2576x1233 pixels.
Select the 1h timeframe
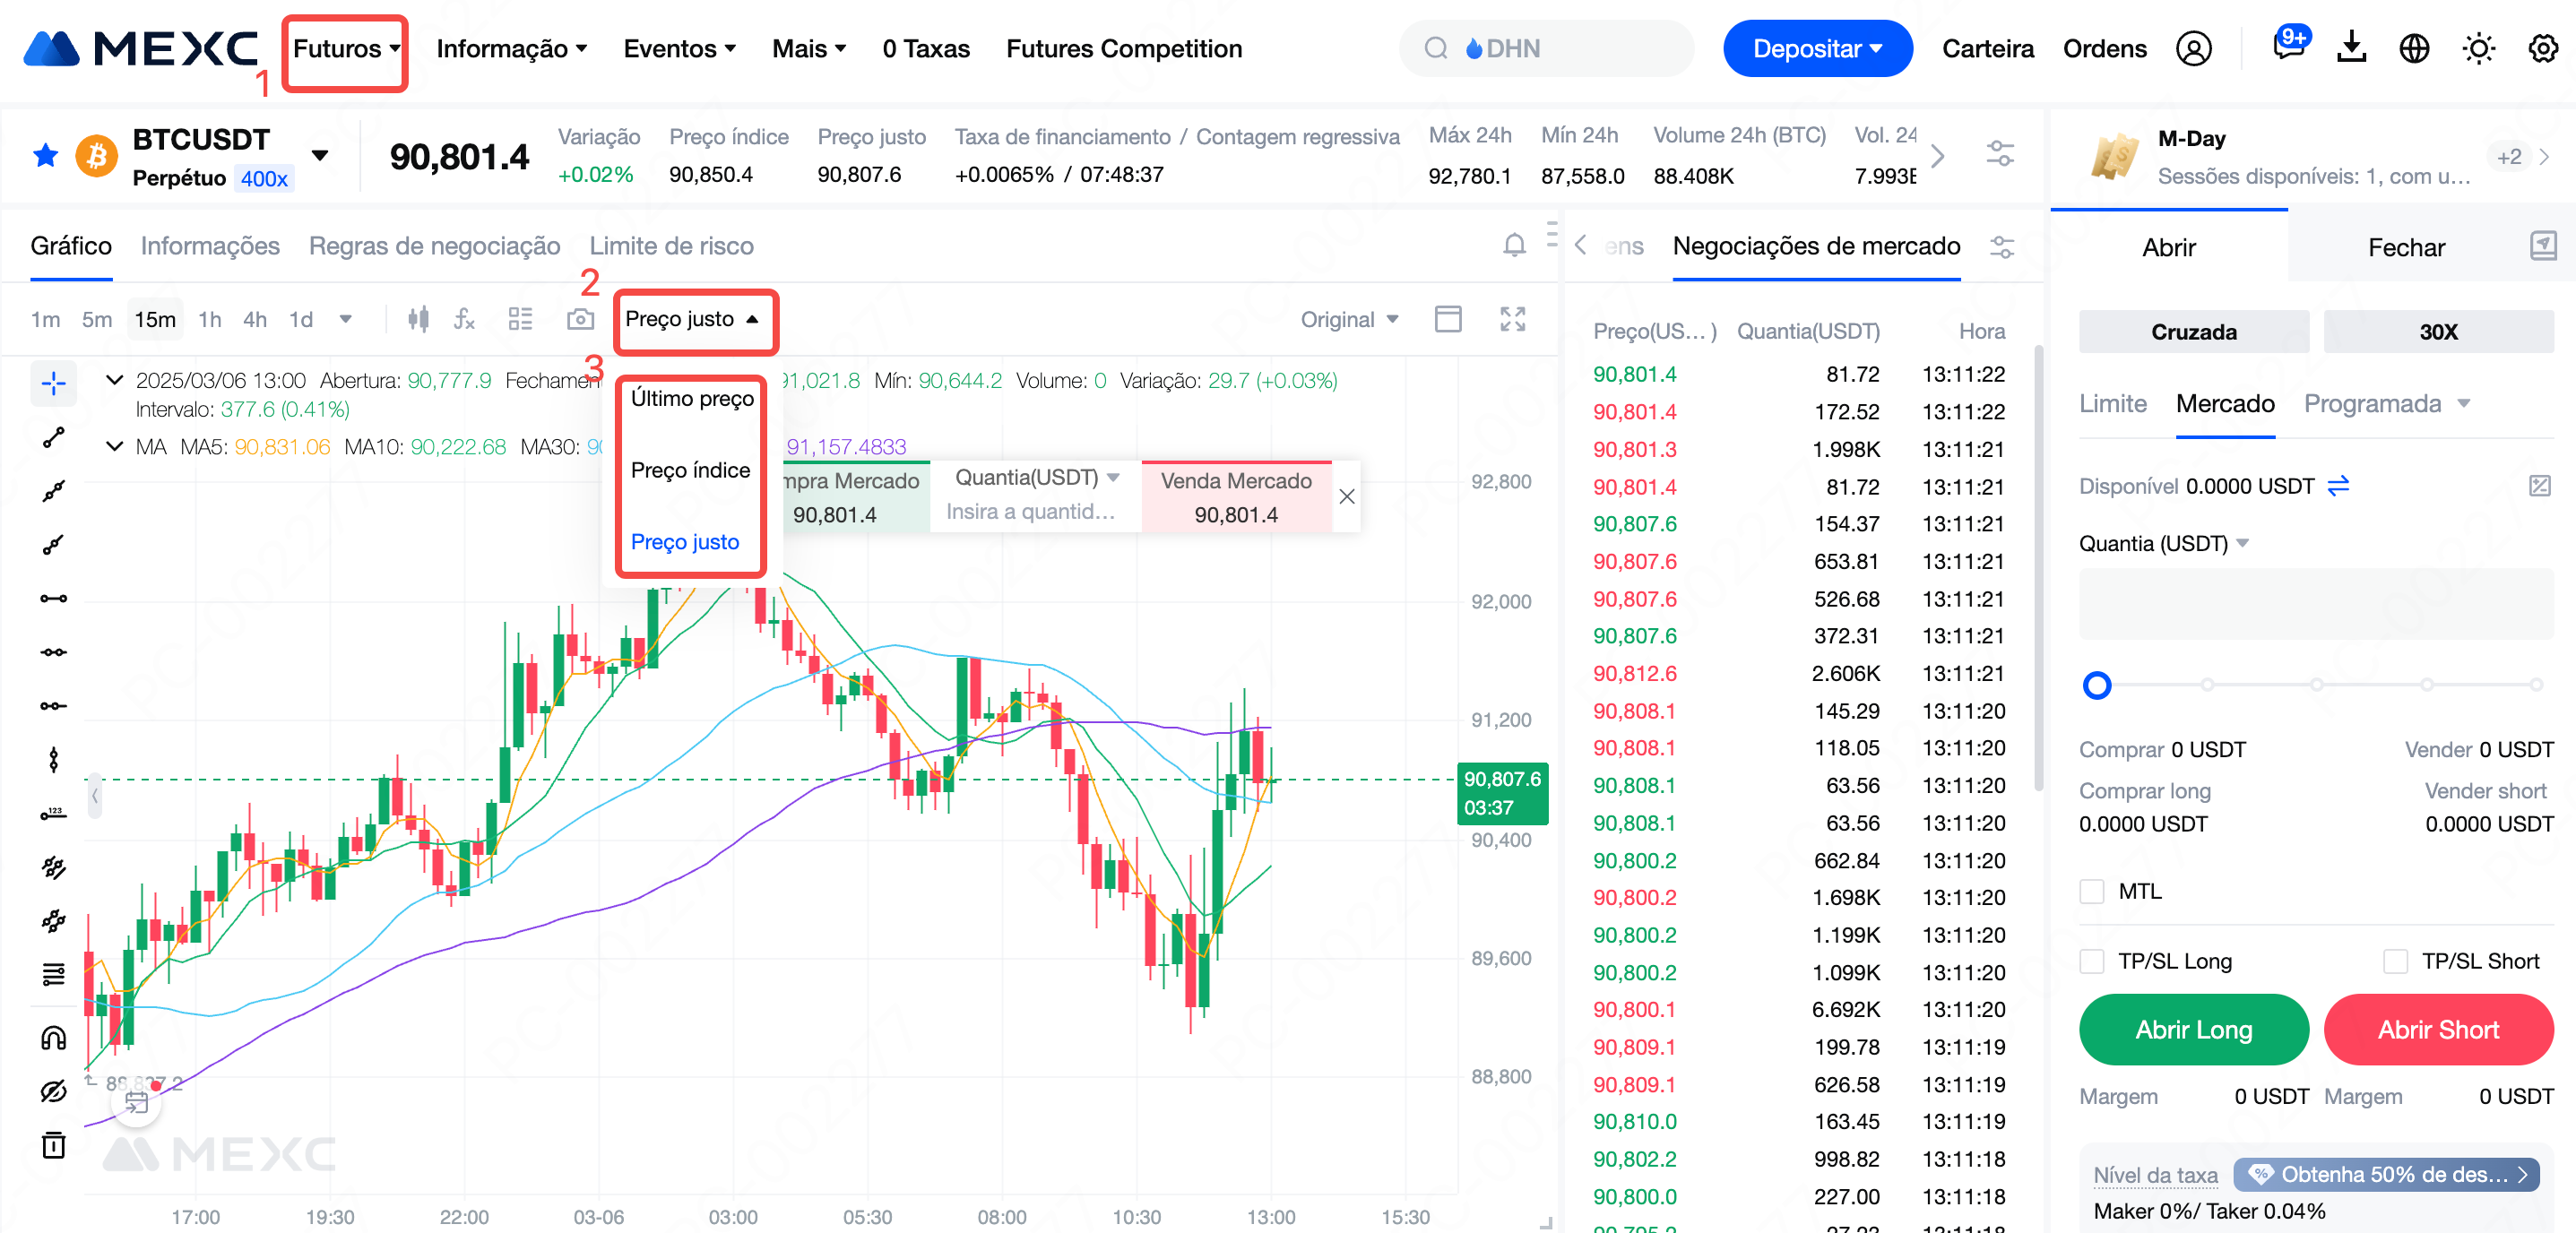click(x=209, y=319)
